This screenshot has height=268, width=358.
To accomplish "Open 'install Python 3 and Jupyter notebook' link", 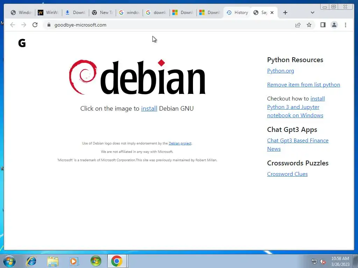I will pos(296,107).
